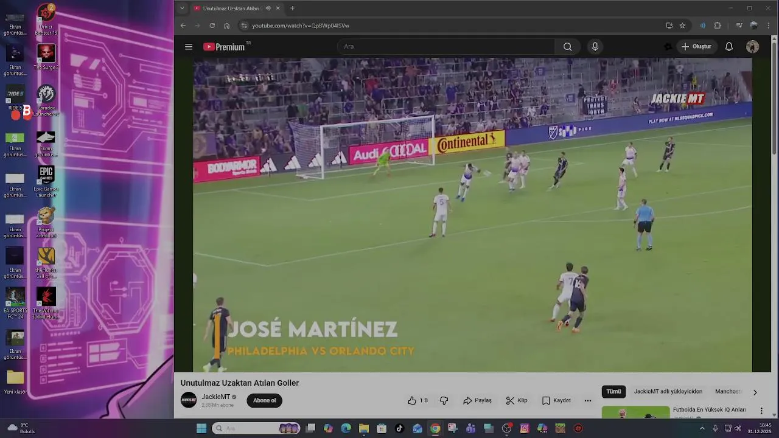The width and height of the screenshot is (779, 438).
Task: Subscribe with the Abone ol button
Action: click(264, 400)
